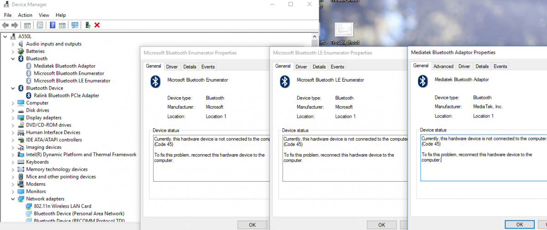Select Microsoft Bluetooth Enumerator in device tree

point(69,73)
